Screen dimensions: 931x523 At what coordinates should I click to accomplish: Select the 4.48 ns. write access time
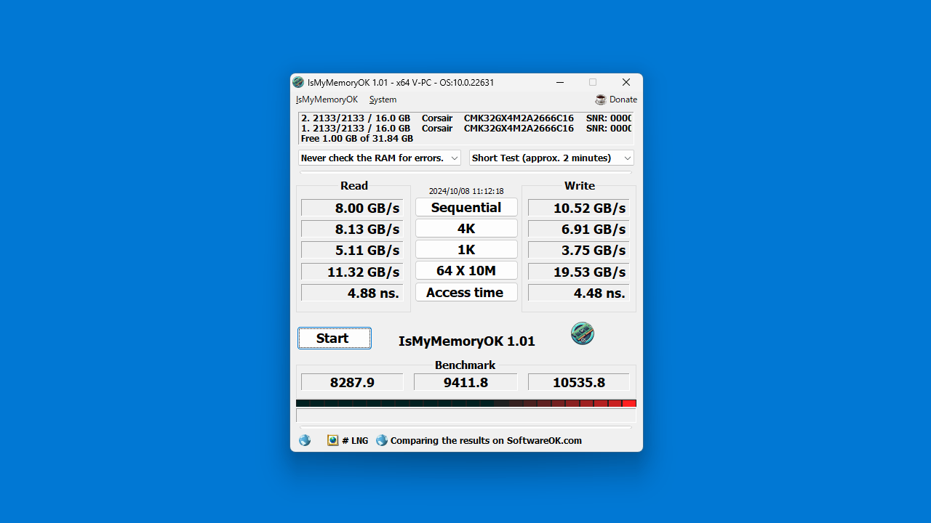579,293
